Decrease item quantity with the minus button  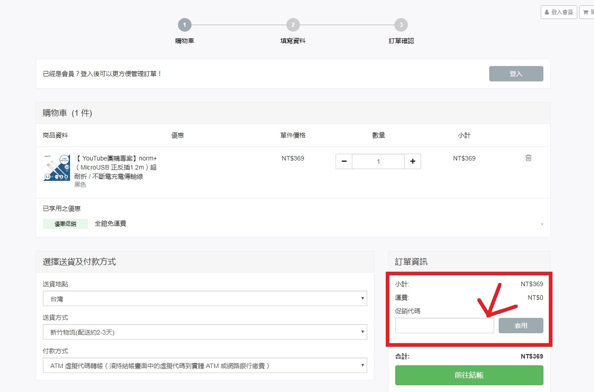point(344,161)
